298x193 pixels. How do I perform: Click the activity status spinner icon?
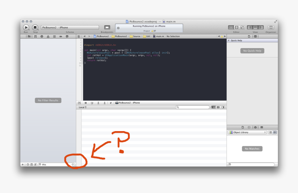[118, 28]
